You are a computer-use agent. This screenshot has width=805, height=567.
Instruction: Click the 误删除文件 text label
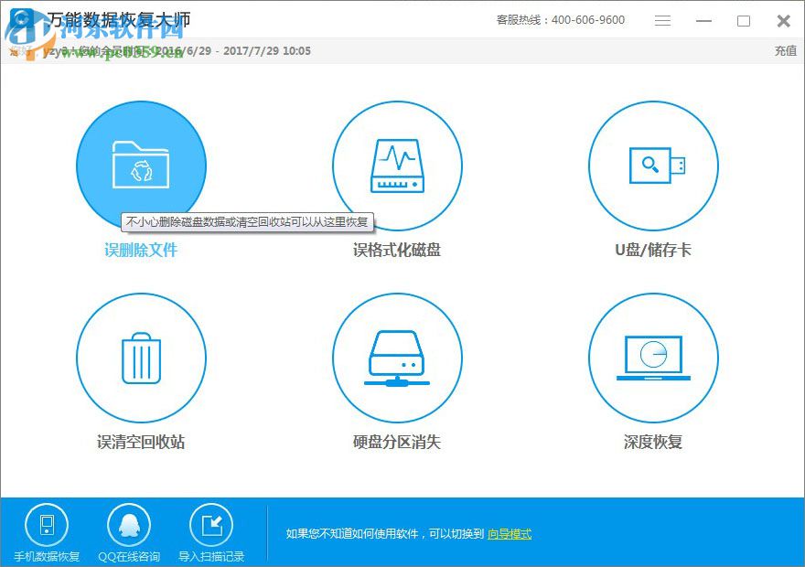click(x=141, y=248)
